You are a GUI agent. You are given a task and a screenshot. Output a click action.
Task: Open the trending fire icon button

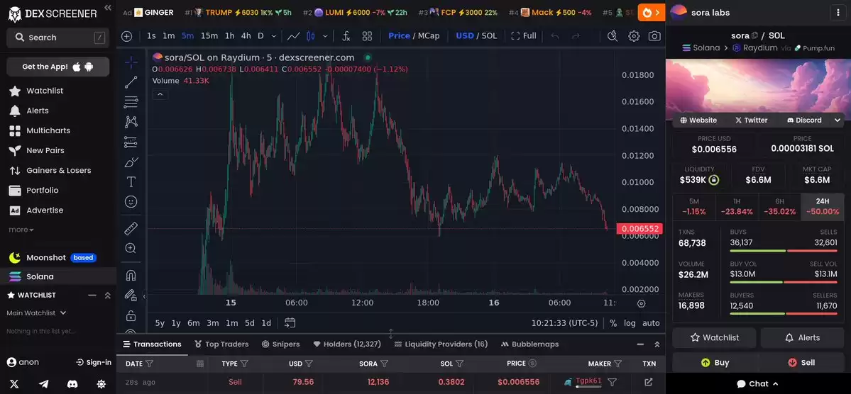pos(652,12)
